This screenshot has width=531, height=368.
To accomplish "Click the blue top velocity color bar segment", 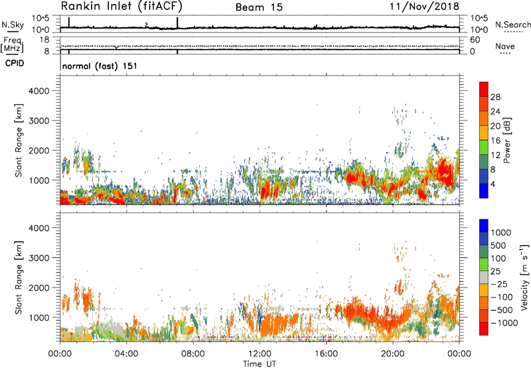I will [x=484, y=226].
